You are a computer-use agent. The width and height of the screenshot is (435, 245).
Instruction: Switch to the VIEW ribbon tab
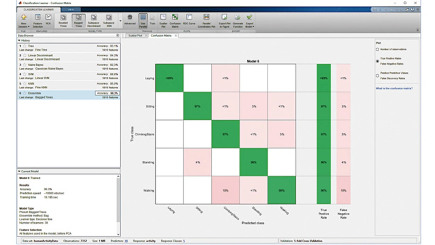(x=71, y=10)
